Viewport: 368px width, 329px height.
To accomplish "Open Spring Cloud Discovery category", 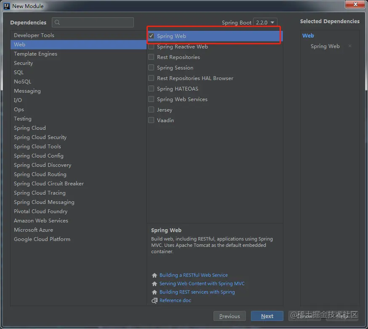I will (x=78, y=165).
